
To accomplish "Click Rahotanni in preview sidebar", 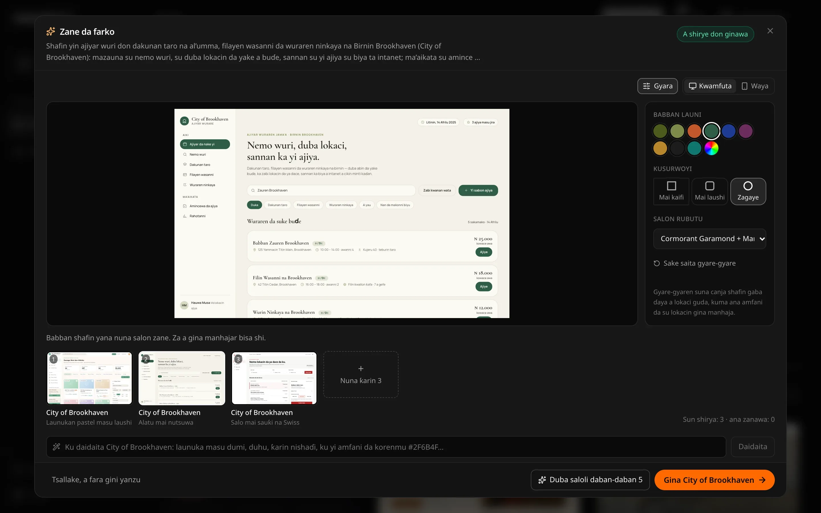I will [x=205, y=216].
